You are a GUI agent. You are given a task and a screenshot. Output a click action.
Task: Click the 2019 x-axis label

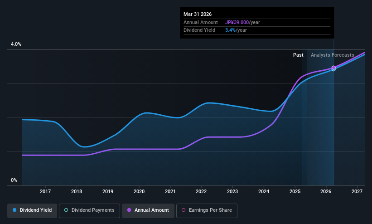(x=108, y=191)
